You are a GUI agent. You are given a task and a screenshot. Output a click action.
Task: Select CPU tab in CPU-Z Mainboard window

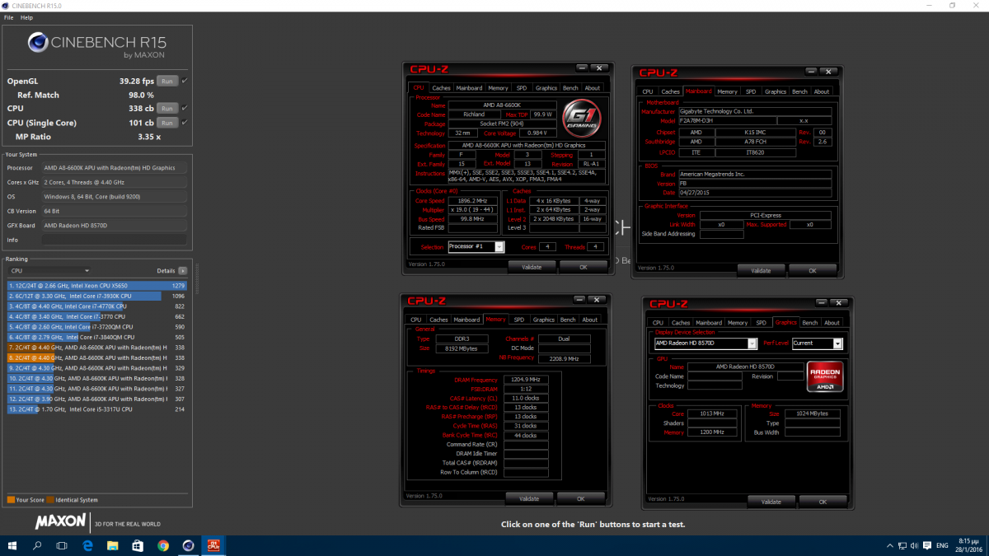[648, 91]
